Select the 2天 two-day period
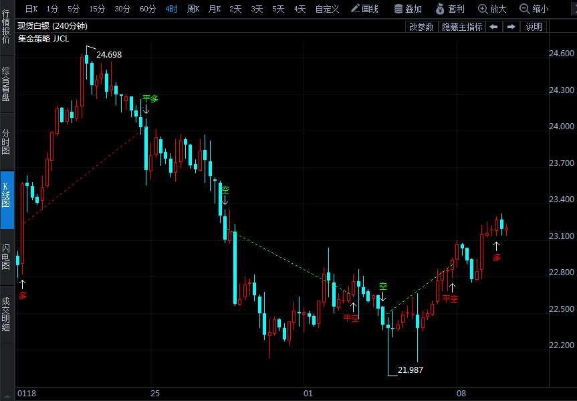 coord(235,9)
